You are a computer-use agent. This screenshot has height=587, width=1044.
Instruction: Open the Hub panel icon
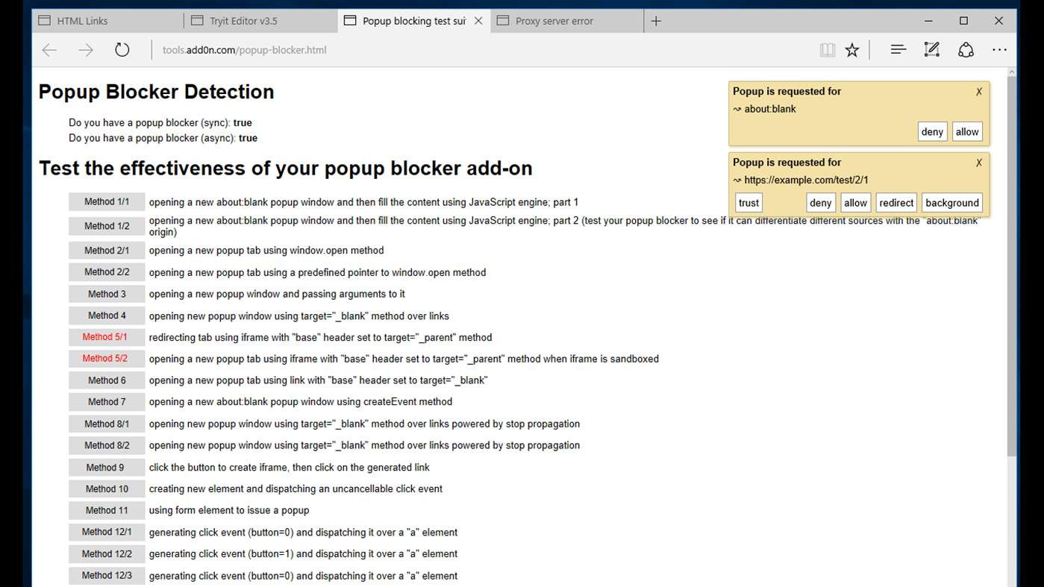(898, 50)
